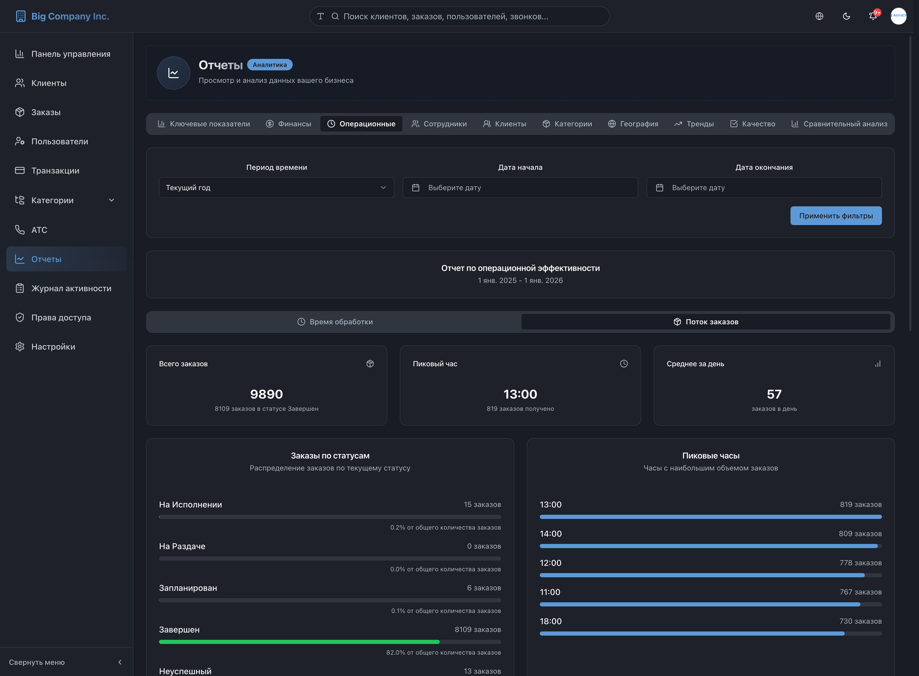The height and width of the screenshot is (676, 919).
Task: Switch to the Финансы tab
Action: (x=289, y=124)
